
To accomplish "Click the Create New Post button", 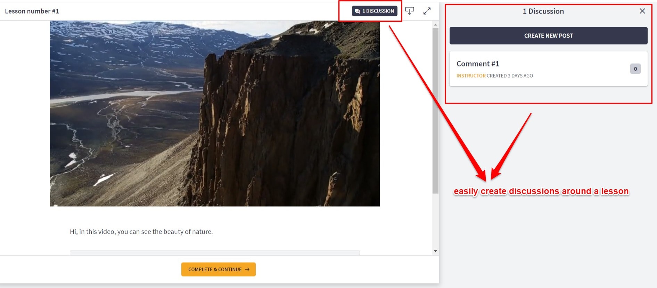I will tap(548, 36).
